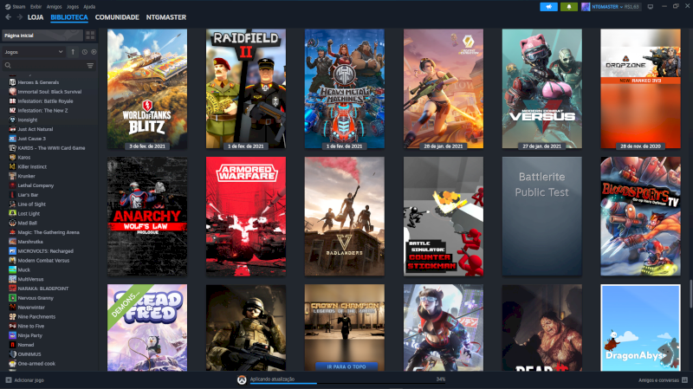Click the Aplicando atualização download progress bar

pos(347,383)
